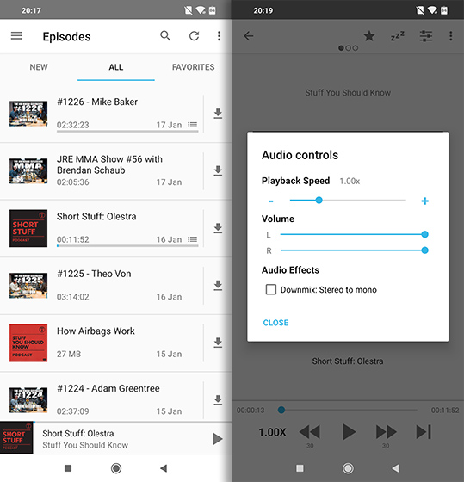Tap the search icon in Episodes

pos(165,36)
